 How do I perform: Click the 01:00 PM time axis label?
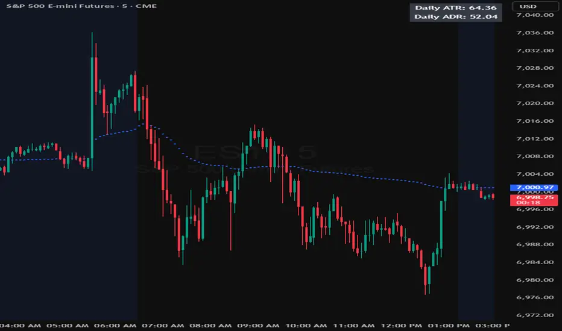click(x=449, y=326)
